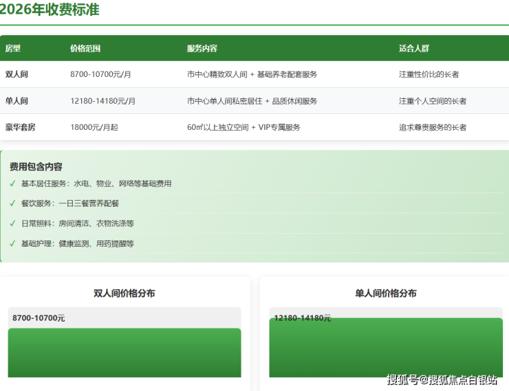Choose the 豪华套房 row label
509x391 pixels.
21,127
